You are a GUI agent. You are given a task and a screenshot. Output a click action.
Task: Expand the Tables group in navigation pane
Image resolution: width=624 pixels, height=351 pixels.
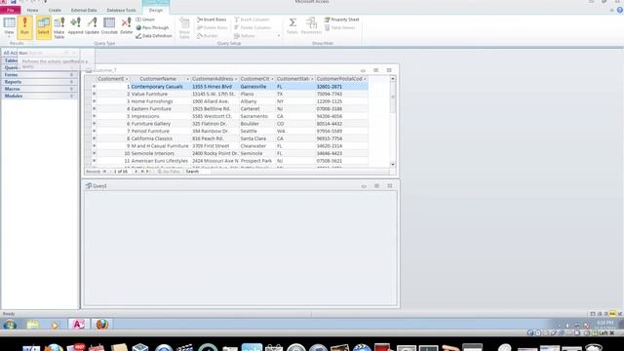tap(11, 60)
